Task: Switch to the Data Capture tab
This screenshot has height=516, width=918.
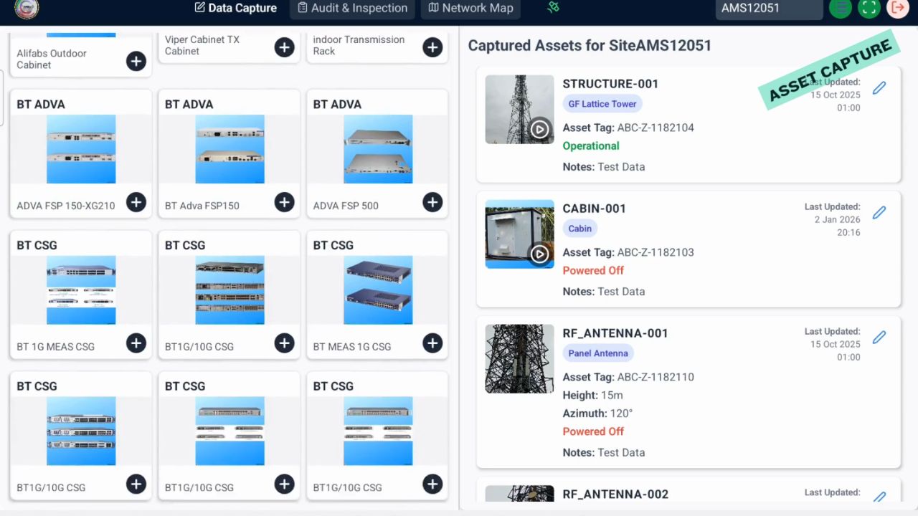Action: tap(235, 8)
